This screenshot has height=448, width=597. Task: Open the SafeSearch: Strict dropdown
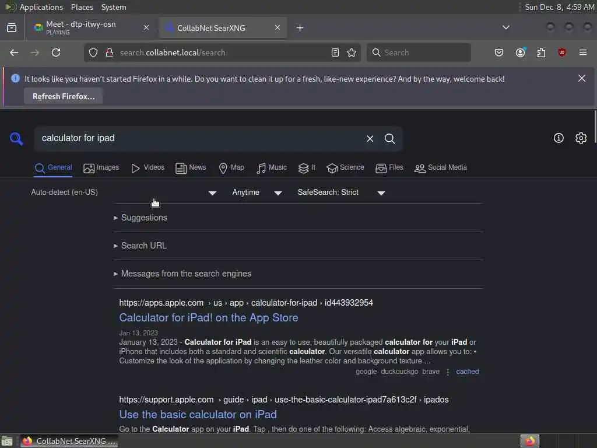pyautogui.click(x=342, y=192)
